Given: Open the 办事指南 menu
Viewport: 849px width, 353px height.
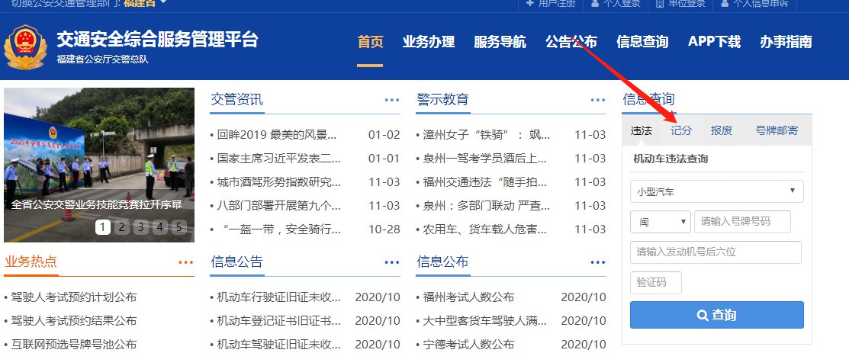Looking at the screenshot, I should coord(786,42).
